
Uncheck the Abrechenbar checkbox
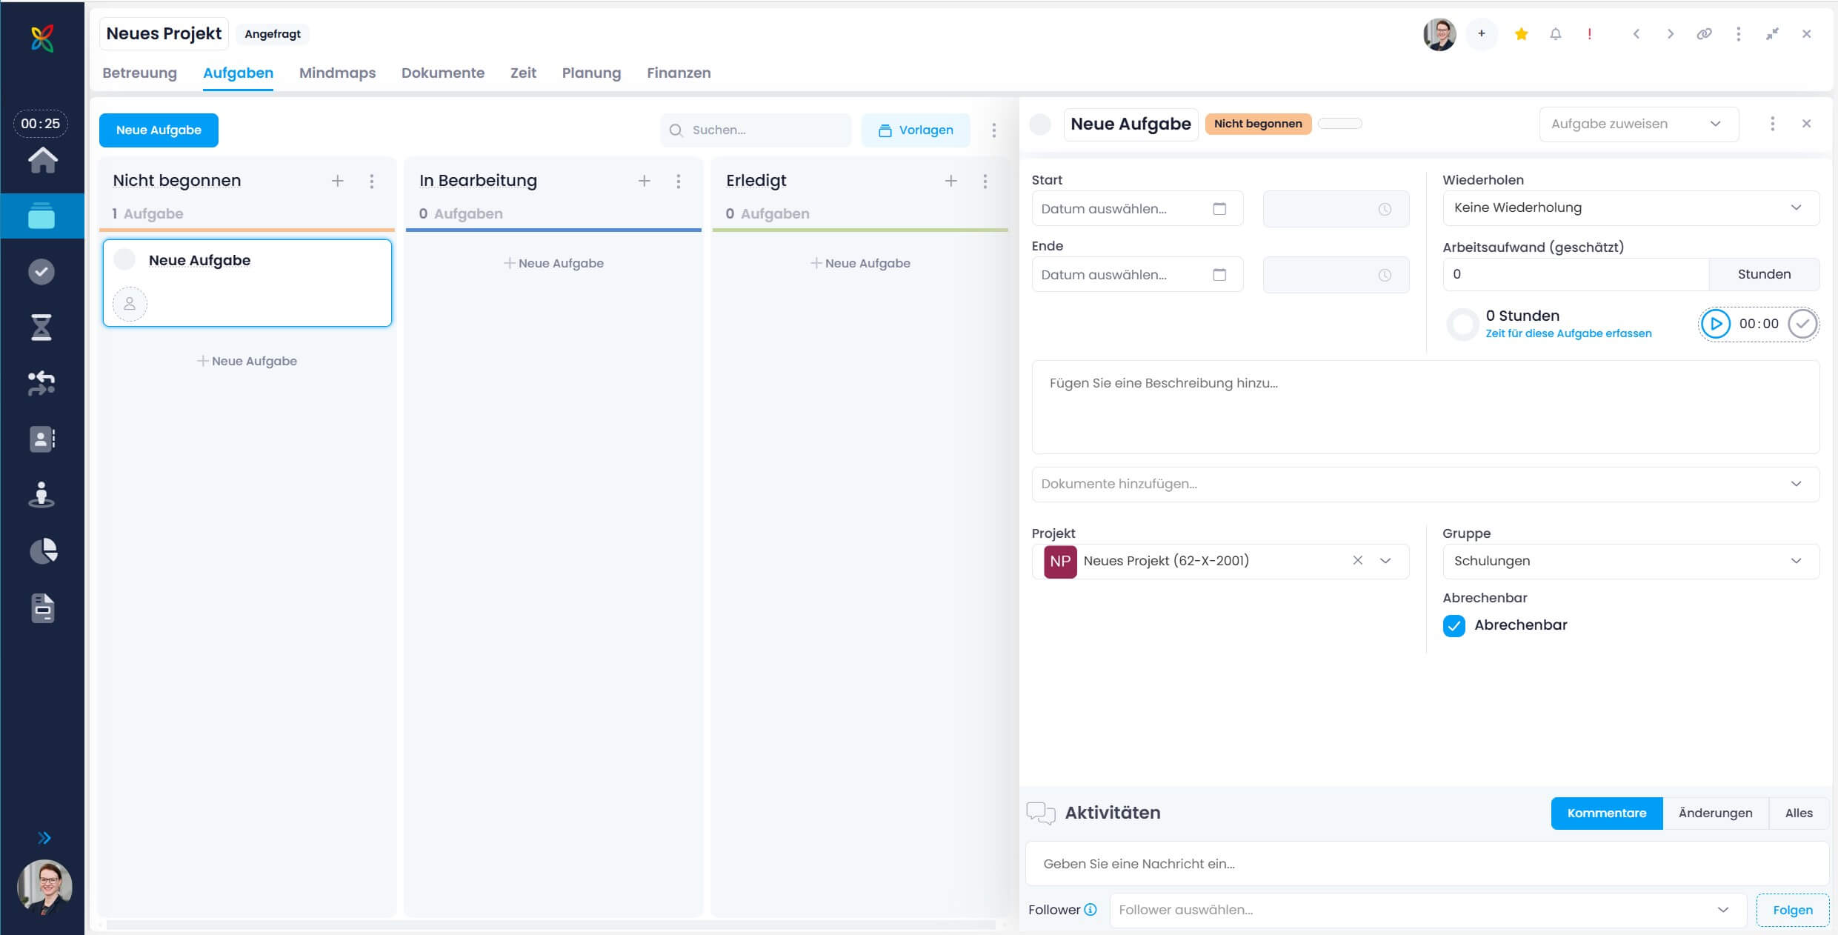1454,626
